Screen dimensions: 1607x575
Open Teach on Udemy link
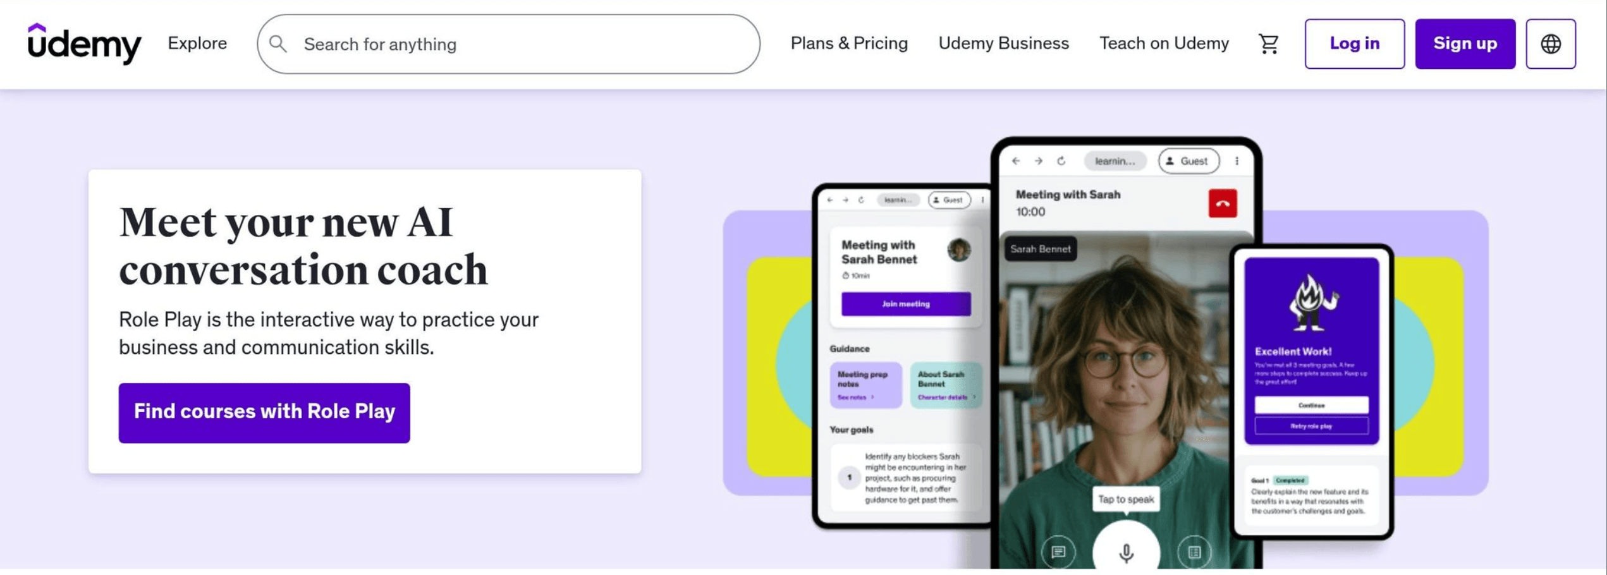click(x=1164, y=43)
